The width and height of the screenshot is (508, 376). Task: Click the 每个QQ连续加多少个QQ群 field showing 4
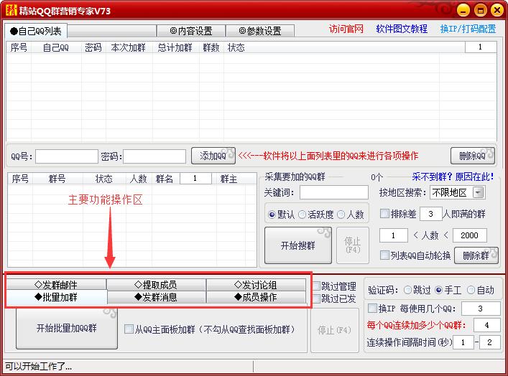click(x=486, y=325)
